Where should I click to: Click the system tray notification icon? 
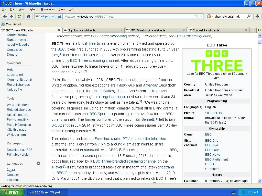pos(243,192)
